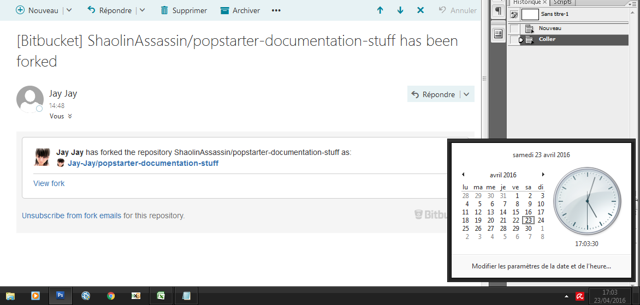Switch to Notepad via taskbar icon

(186, 296)
